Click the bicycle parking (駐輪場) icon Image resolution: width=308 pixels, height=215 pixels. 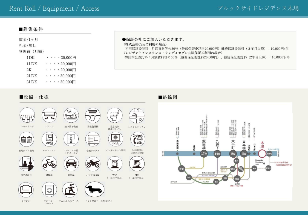coord(49,164)
